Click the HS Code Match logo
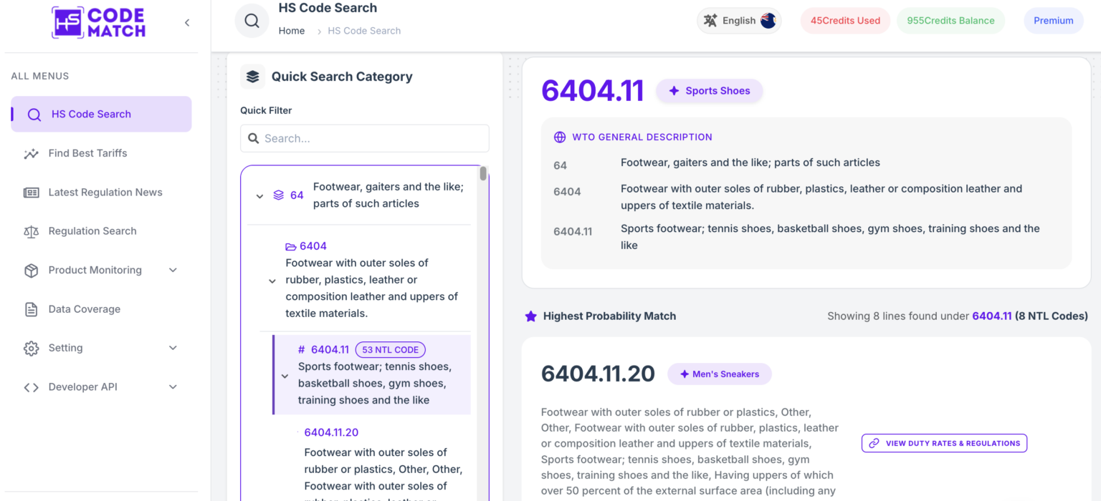Screen dimensions: 1101x501 (98, 22)
